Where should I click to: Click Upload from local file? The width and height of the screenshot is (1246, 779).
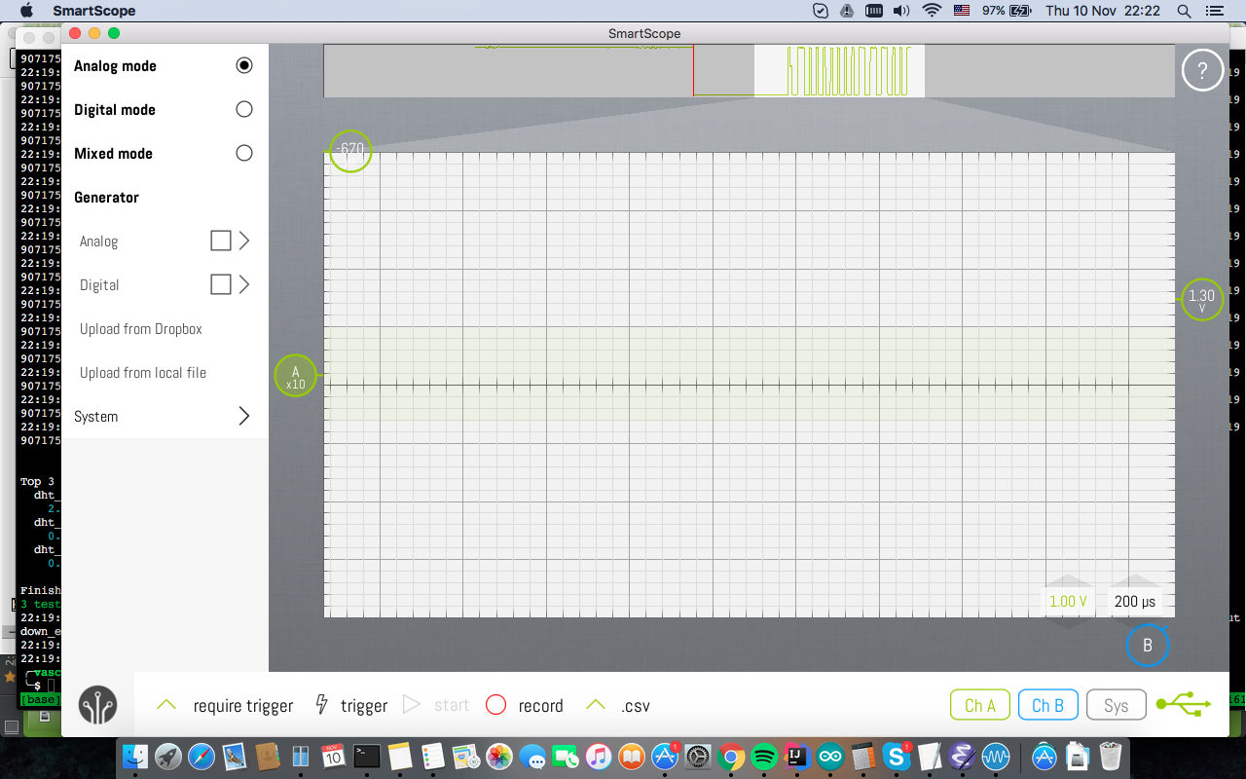[x=143, y=372]
